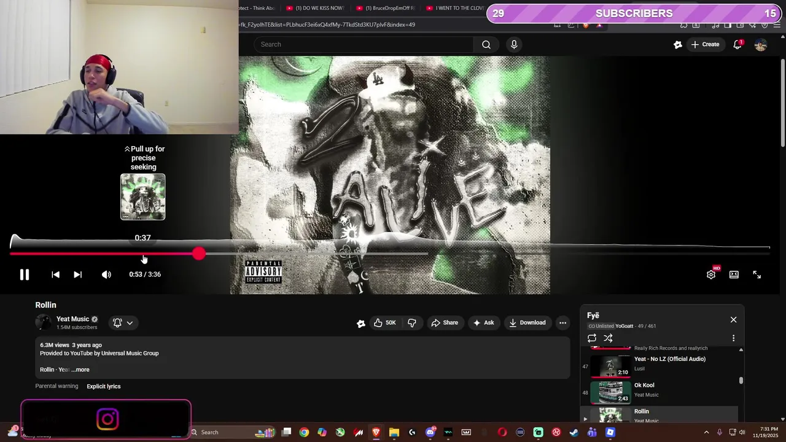The width and height of the screenshot is (786, 442).
Task: Dislike the video
Action: click(x=412, y=322)
